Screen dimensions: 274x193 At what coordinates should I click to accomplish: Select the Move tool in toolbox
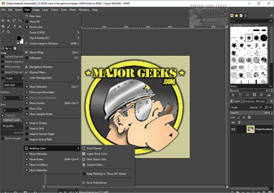[x=3, y=21]
